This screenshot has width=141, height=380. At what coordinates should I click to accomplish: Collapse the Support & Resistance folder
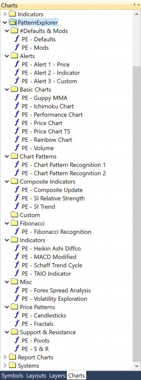7,332
